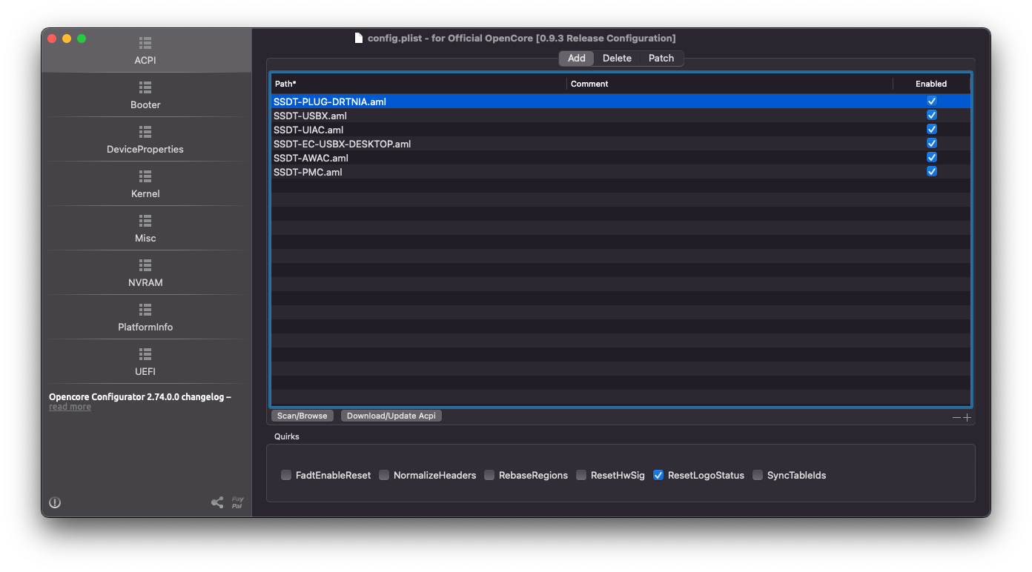Click the Scan/Browse button
This screenshot has height=572, width=1032.
click(x=302, y=416)
